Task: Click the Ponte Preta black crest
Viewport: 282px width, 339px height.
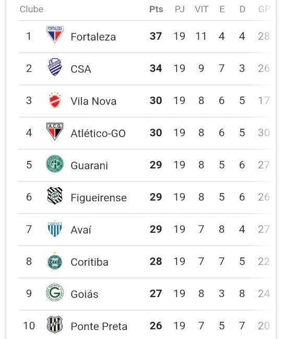Action: tap(55, 324)
